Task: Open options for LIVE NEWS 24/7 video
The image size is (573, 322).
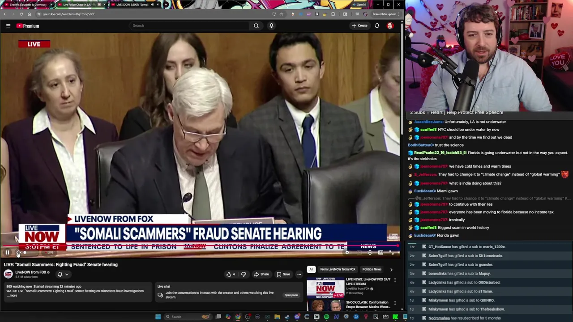Action: [x=395, y=280]
